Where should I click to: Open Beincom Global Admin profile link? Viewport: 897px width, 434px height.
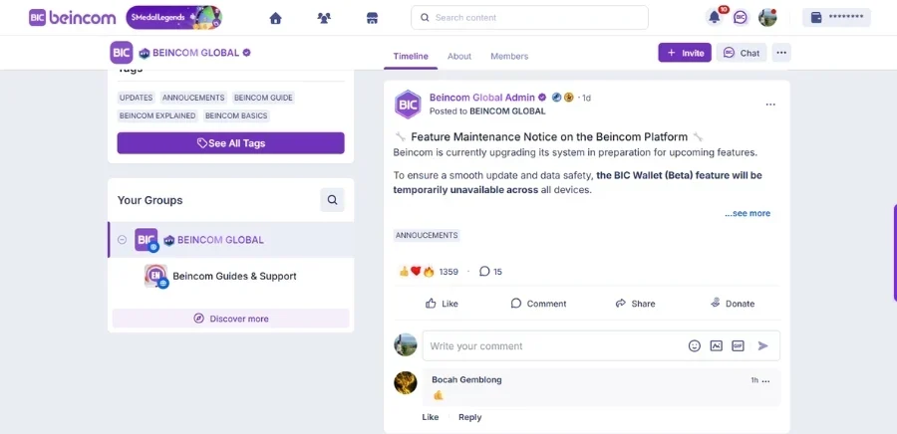(482, 98)
